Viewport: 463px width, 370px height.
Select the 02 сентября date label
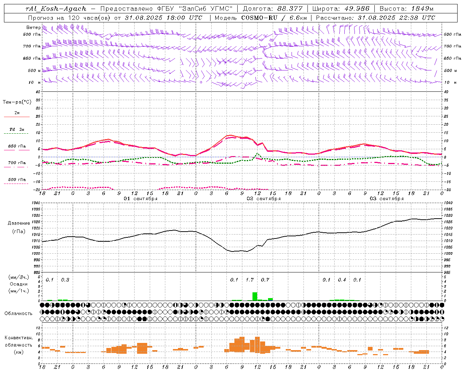pos(264,199)
